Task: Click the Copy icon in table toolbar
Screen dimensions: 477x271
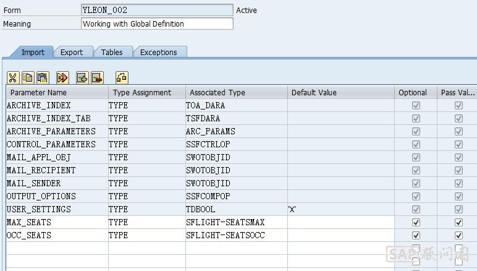Action: pyautogui.click(x=28, y=77)
